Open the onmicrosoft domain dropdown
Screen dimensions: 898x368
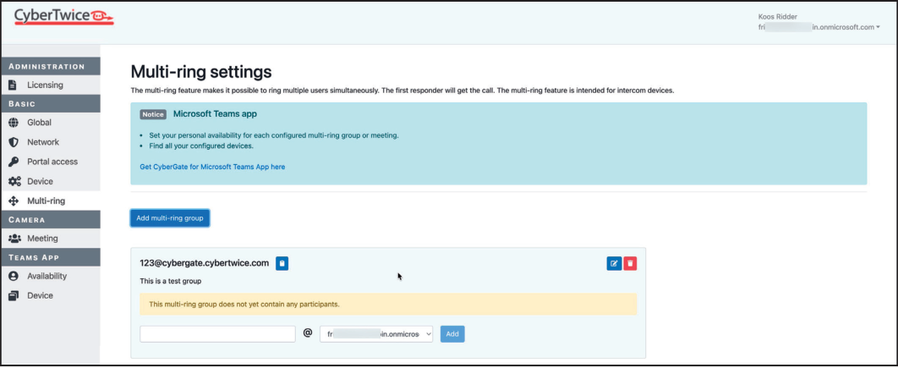(x=376, y=334)
